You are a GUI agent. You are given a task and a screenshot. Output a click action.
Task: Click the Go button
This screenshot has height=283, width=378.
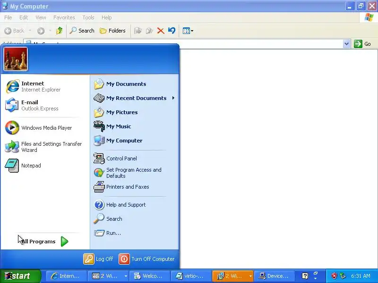point(362,44)
